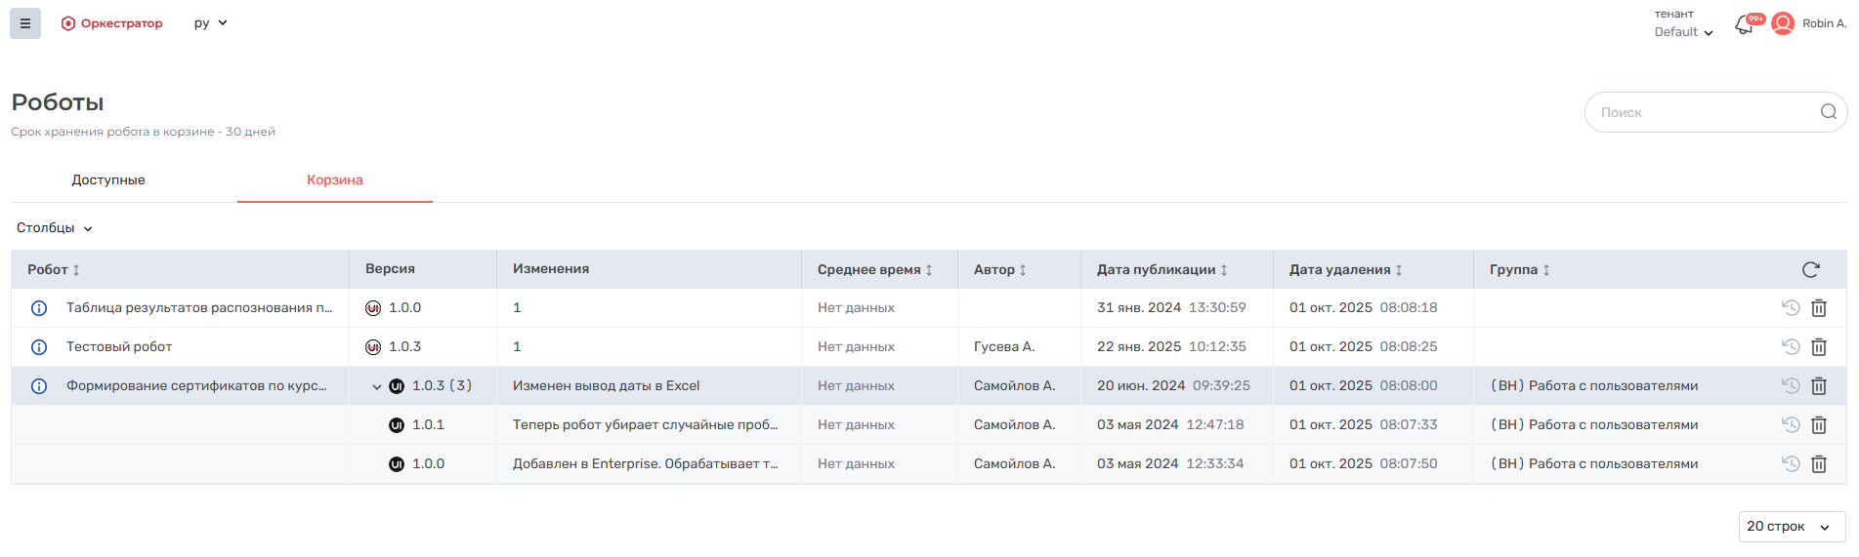The width and height of the screenshot is (1859, 557).
Task: Permanently delete Тестовый робот via trash icon
Action: pos(1819,347)
